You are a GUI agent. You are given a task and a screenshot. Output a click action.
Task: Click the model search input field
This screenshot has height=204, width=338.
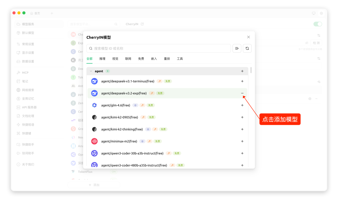tap(158, 49)
